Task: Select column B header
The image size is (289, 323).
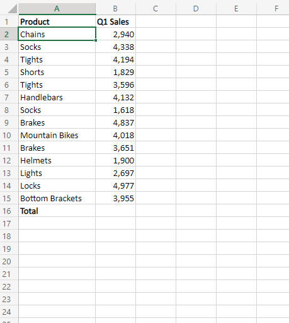Action: point(115,9)
